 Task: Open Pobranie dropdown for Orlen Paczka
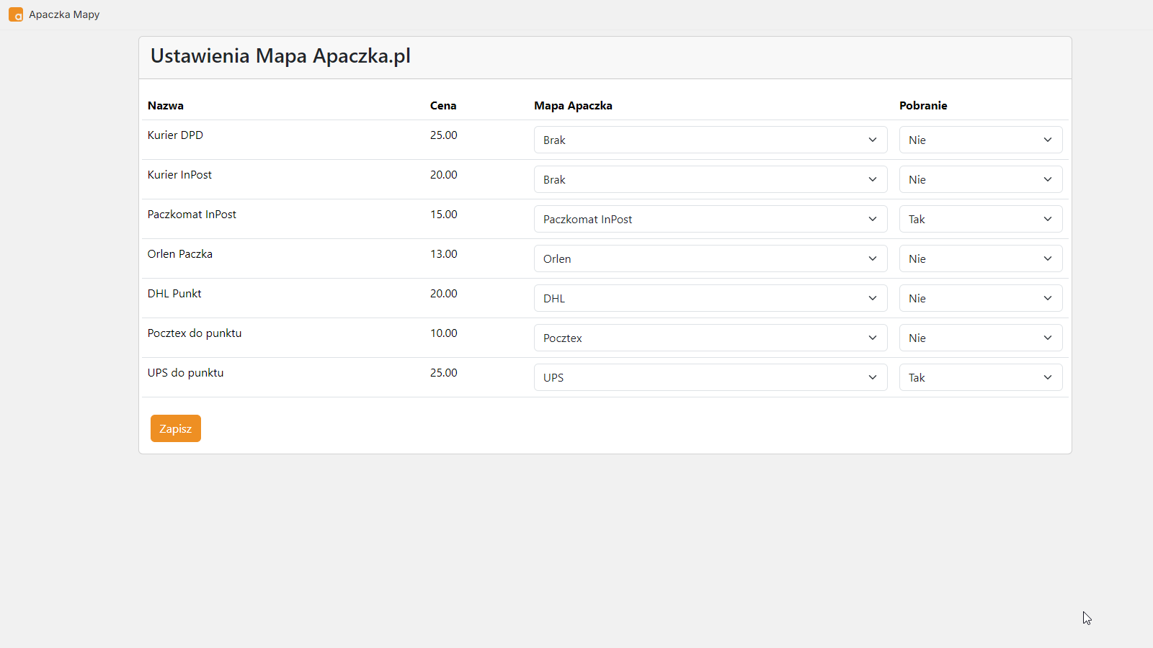[x=981, y=258]
